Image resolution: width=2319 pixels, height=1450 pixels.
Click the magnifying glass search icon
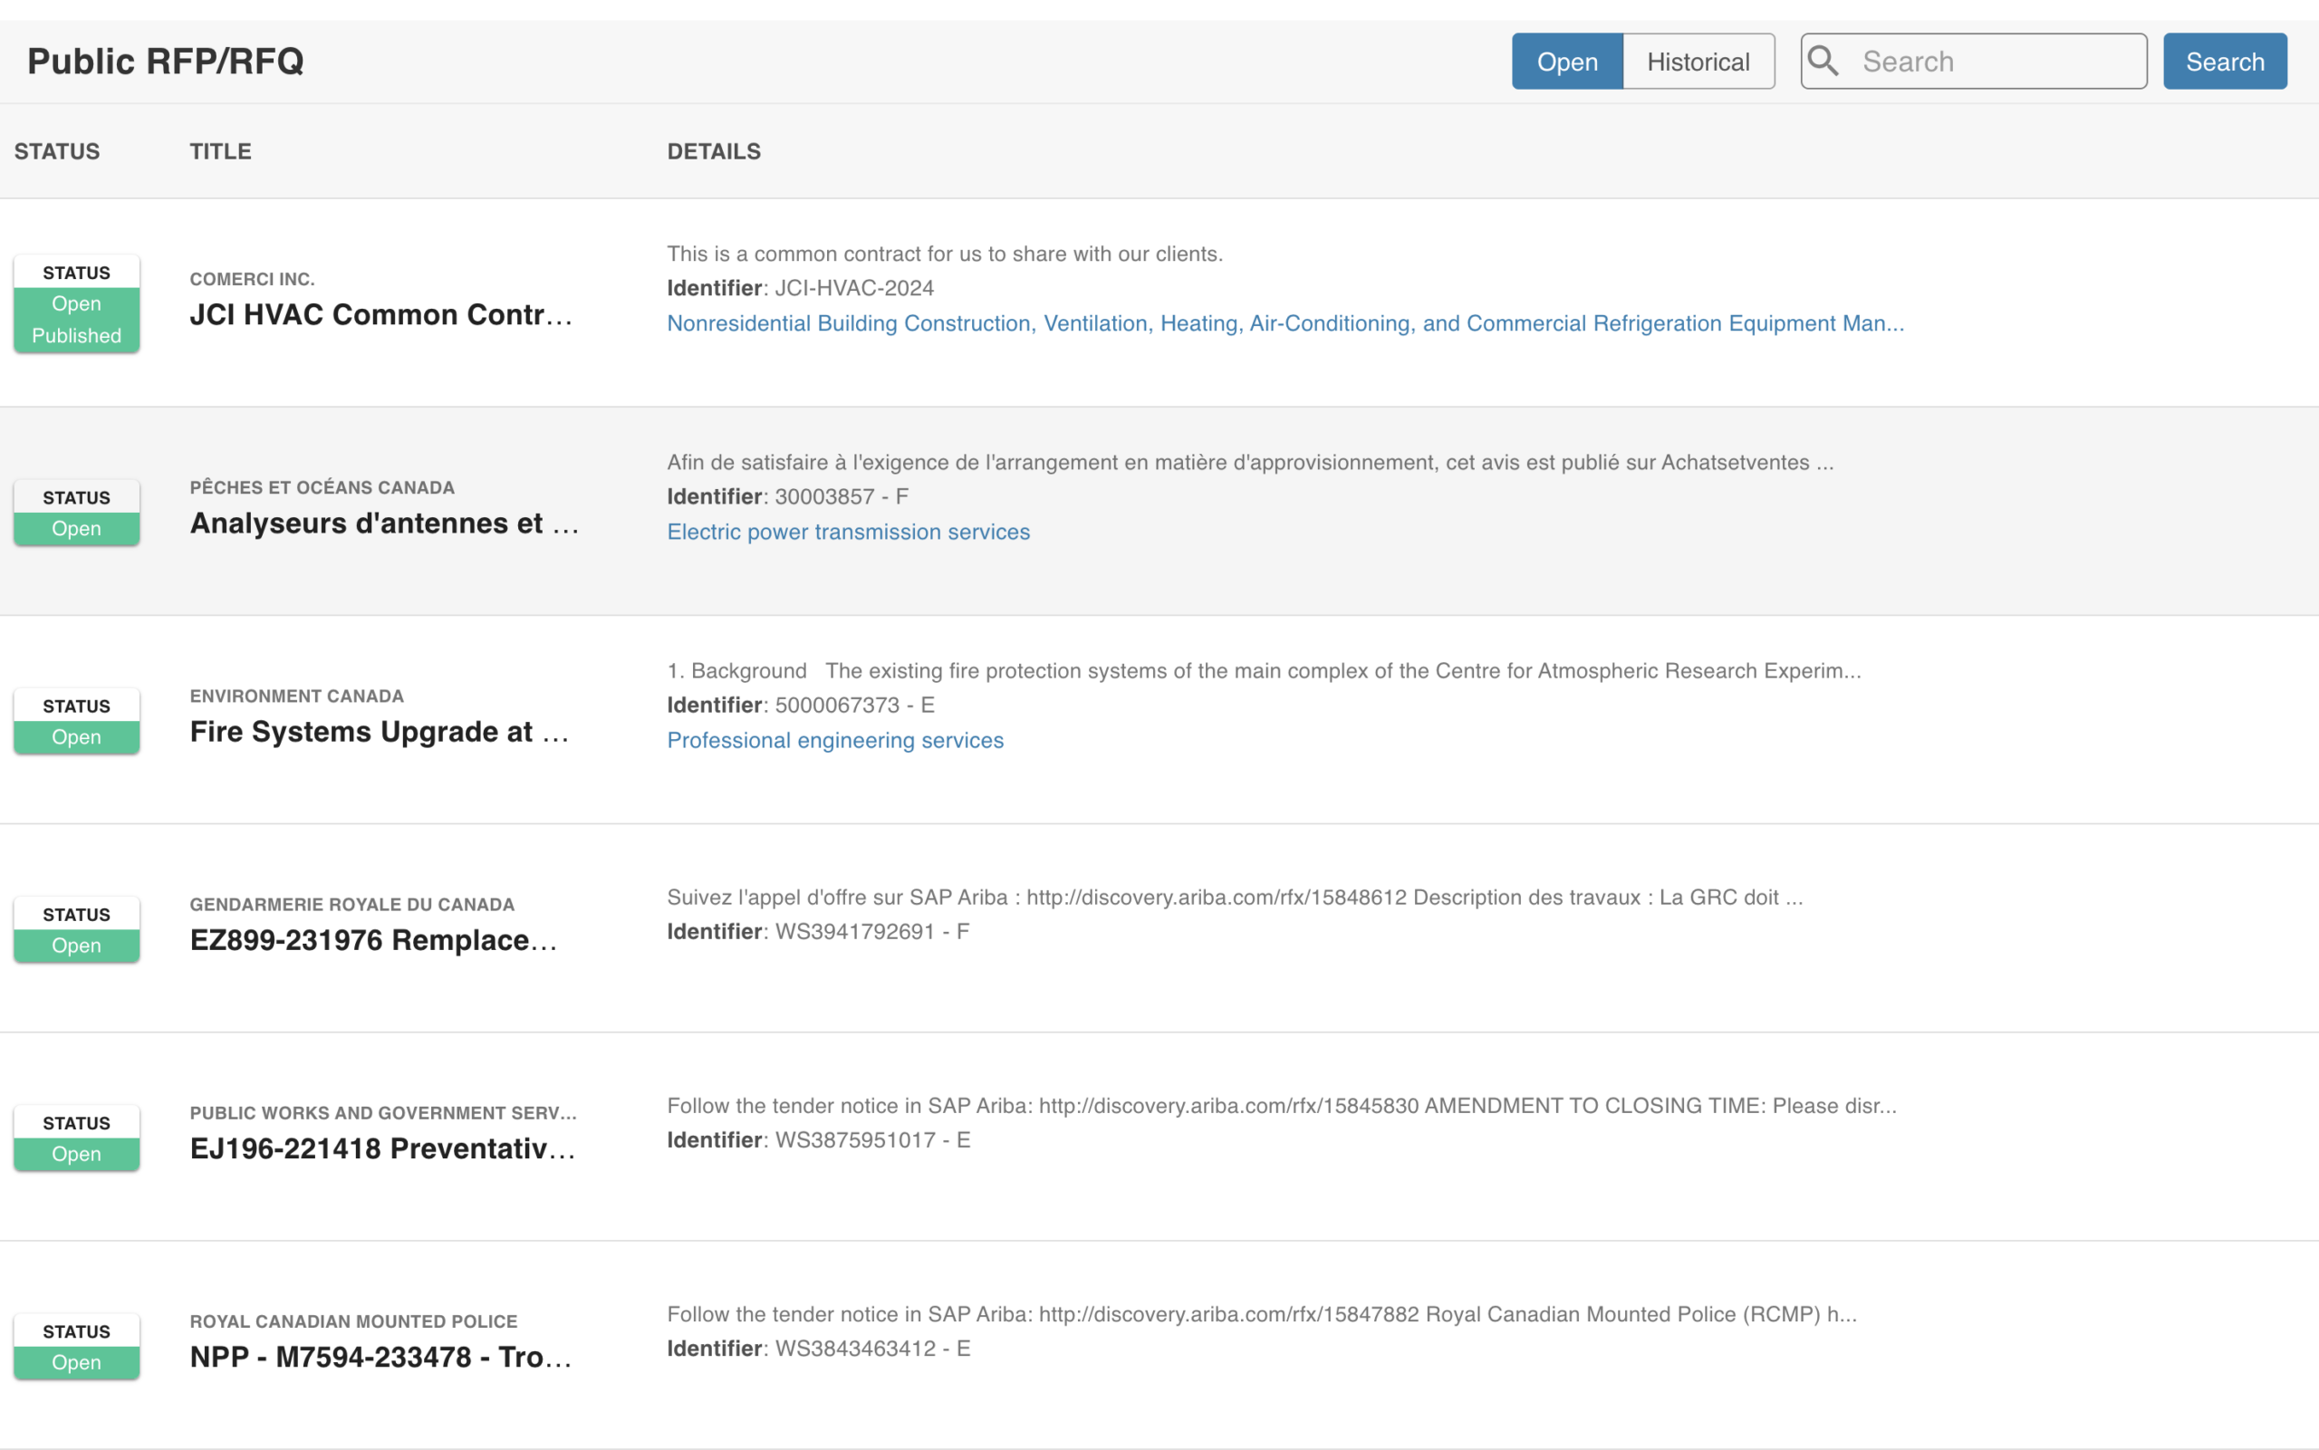click(1823, 62)
